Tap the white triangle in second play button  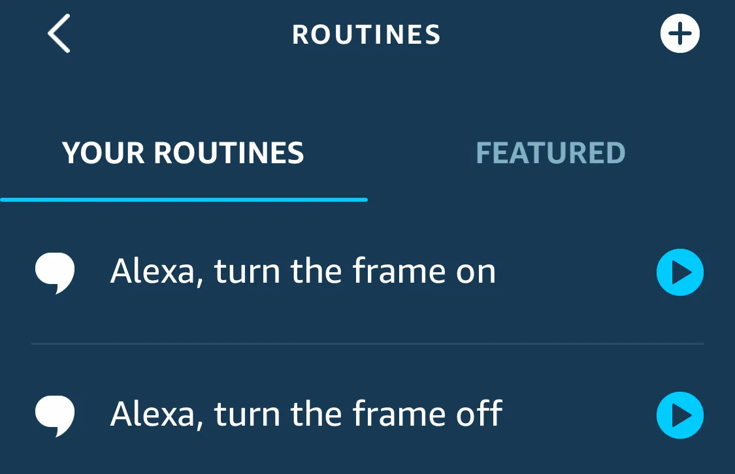coord(682,415)
